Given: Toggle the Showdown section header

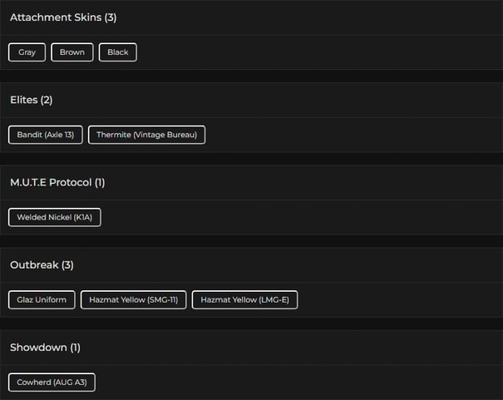Looking at the screenshot, I should point(38,347).
